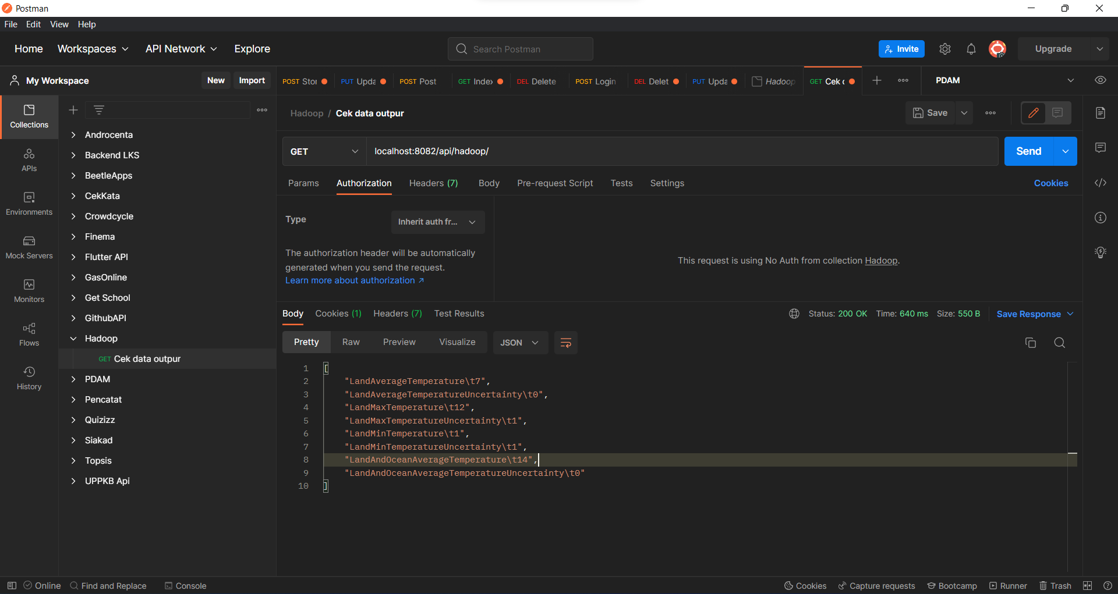Screen dimensions: 1118x594
Task: Switch to edit mode pencil icon
Action: [1034, 113]
